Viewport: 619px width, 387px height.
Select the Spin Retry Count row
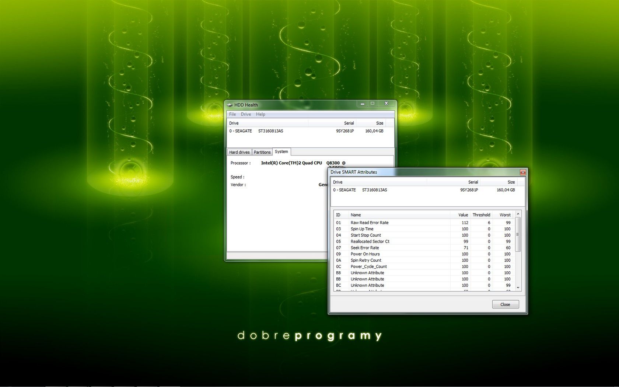coord(424,260)
